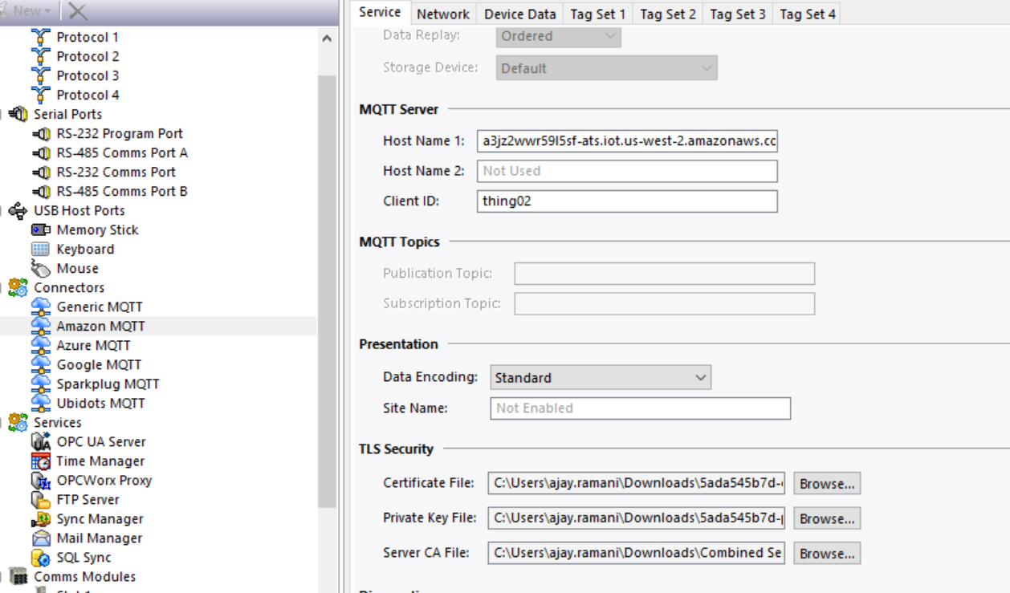Click the OPC UA Server icon

click(40, 441)
